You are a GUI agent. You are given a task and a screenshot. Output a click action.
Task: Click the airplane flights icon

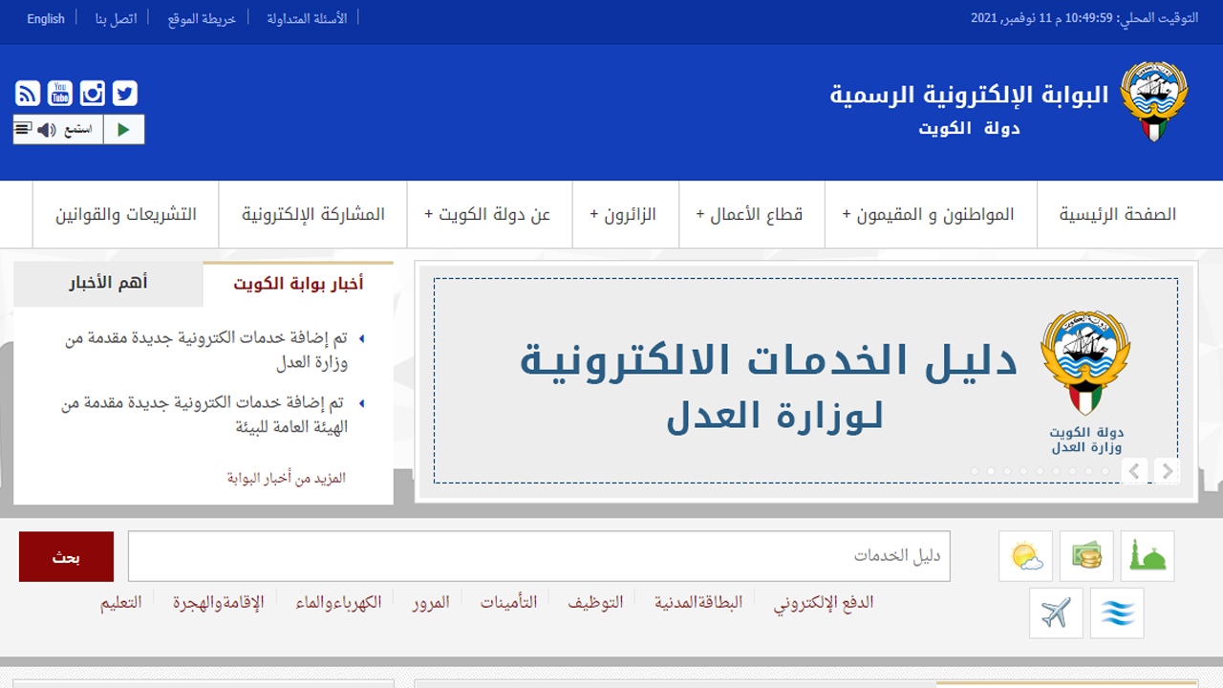(1056, 613)
